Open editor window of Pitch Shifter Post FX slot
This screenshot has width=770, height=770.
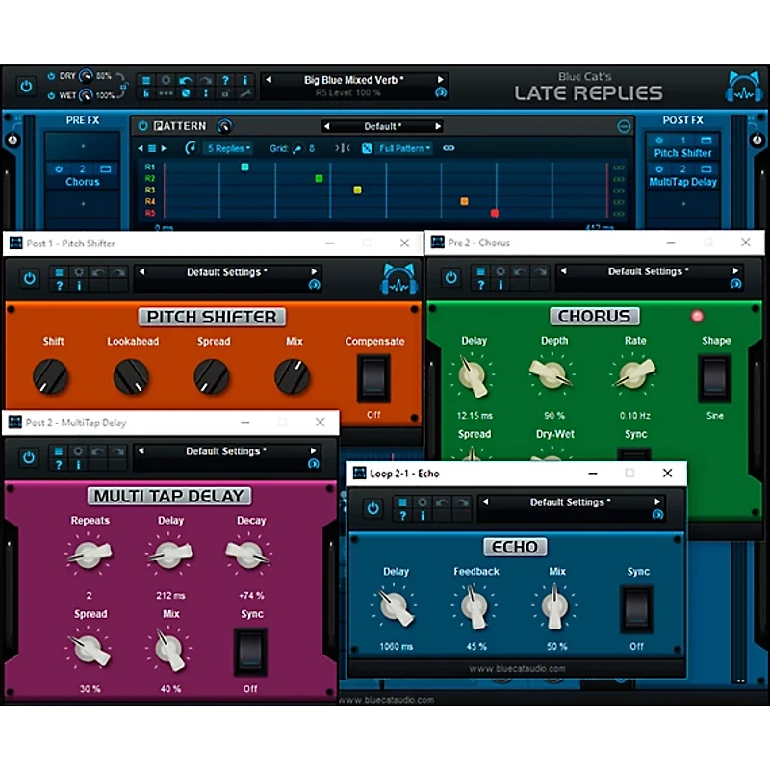706,141
